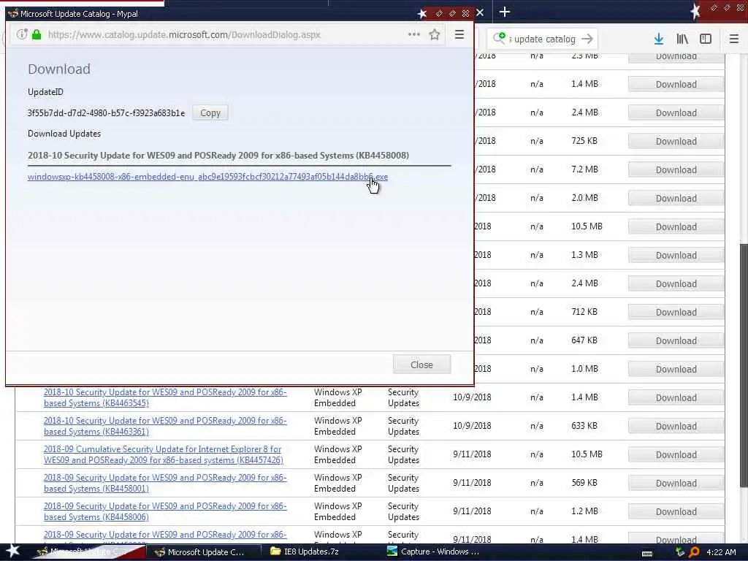Copy the UpdateID with Copy button

click(x=210, y=112)
